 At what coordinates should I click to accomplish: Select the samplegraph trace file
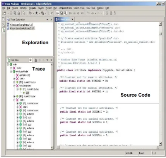20,24
